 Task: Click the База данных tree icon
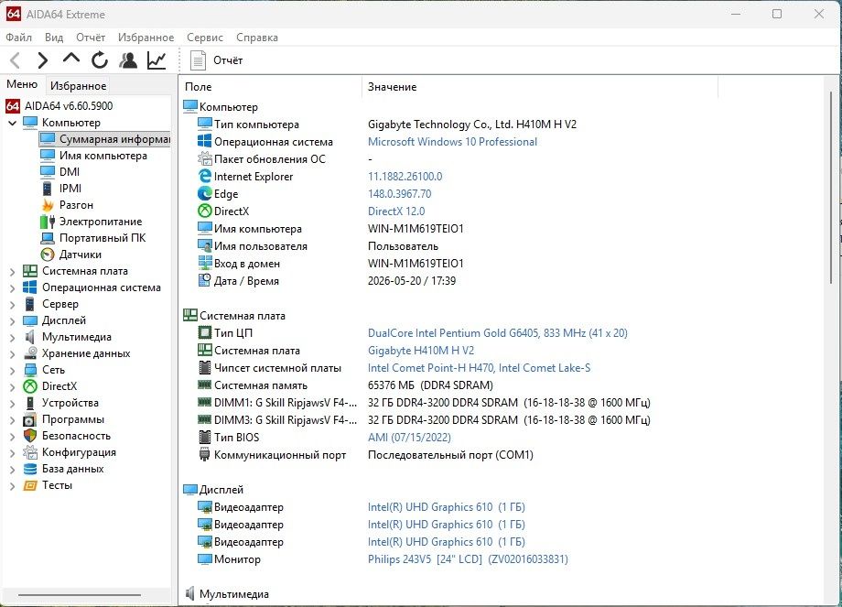[30, 469]
